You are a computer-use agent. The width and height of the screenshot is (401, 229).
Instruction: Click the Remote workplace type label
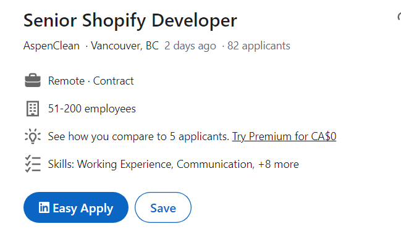tap(66, 81)
